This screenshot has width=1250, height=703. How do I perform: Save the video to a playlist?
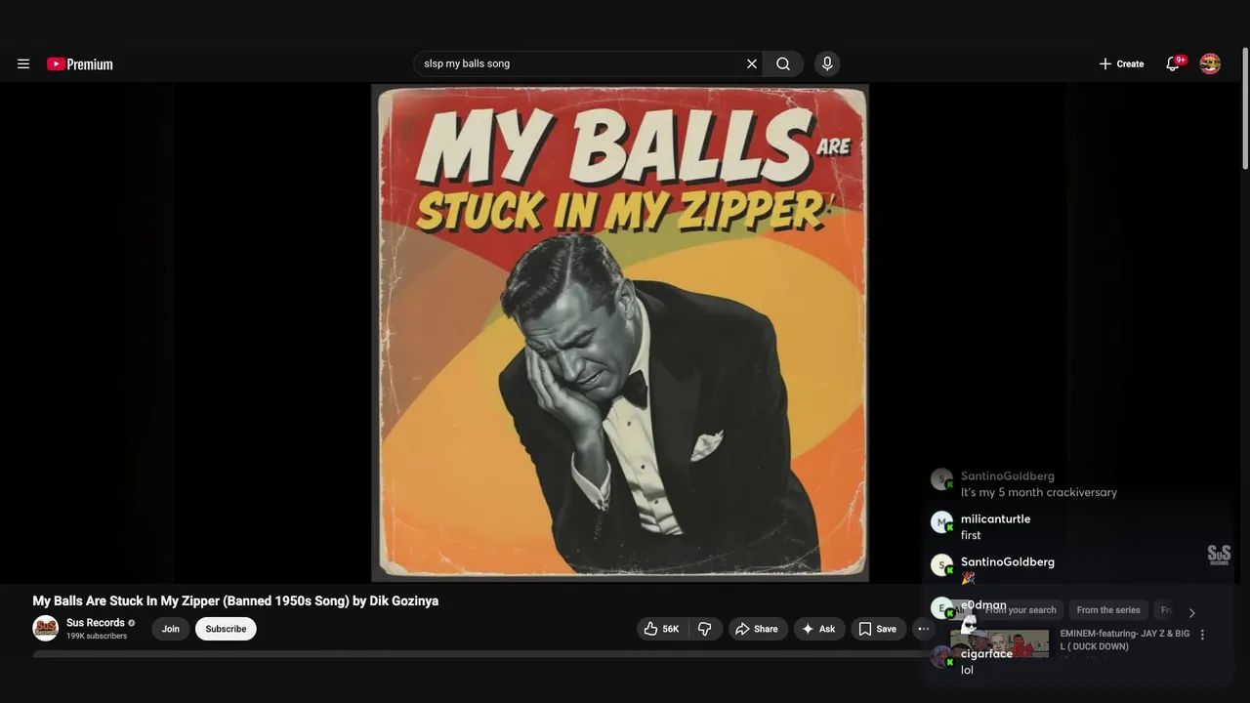pyautogui.click(x=878, y=629)
